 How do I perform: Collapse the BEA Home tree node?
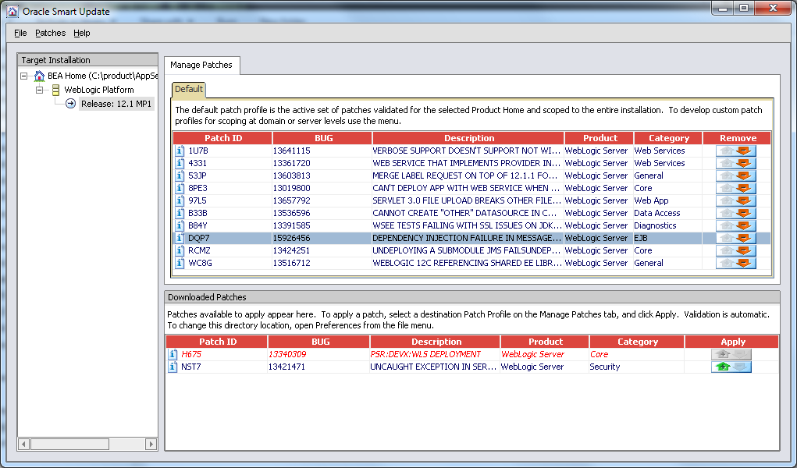tap(24, 76)
